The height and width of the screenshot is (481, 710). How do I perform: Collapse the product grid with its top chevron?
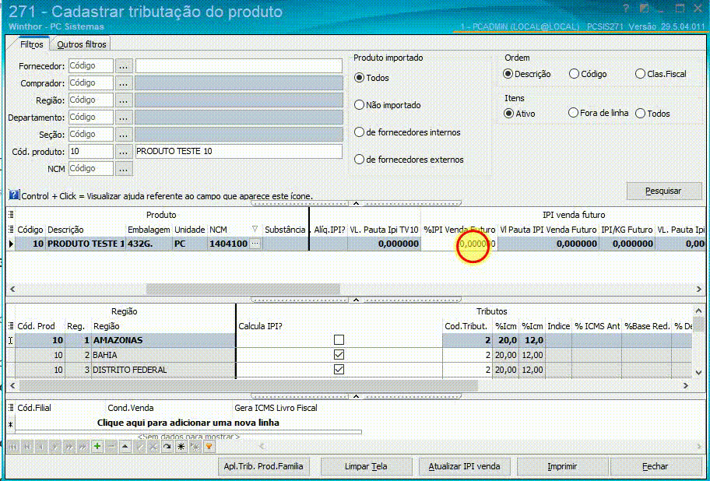pyautogui.click(x=355, y=202)
